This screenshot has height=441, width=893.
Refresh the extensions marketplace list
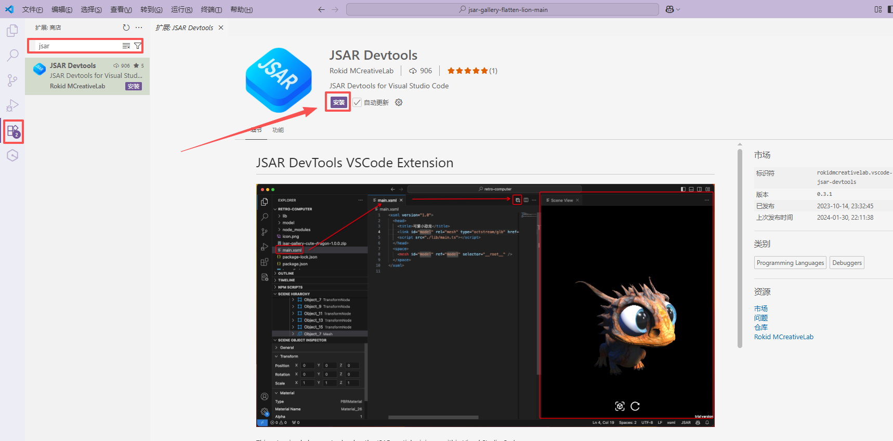pyautogui.click(x=126, y=28)
